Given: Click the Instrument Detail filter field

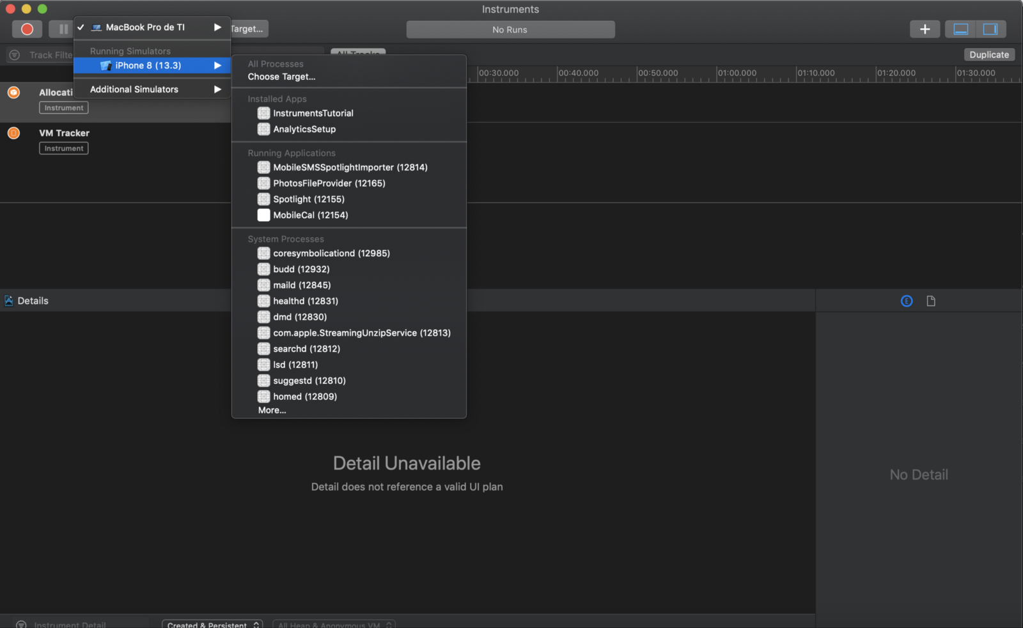Looking at the screenshot, I should click(70, 624).
